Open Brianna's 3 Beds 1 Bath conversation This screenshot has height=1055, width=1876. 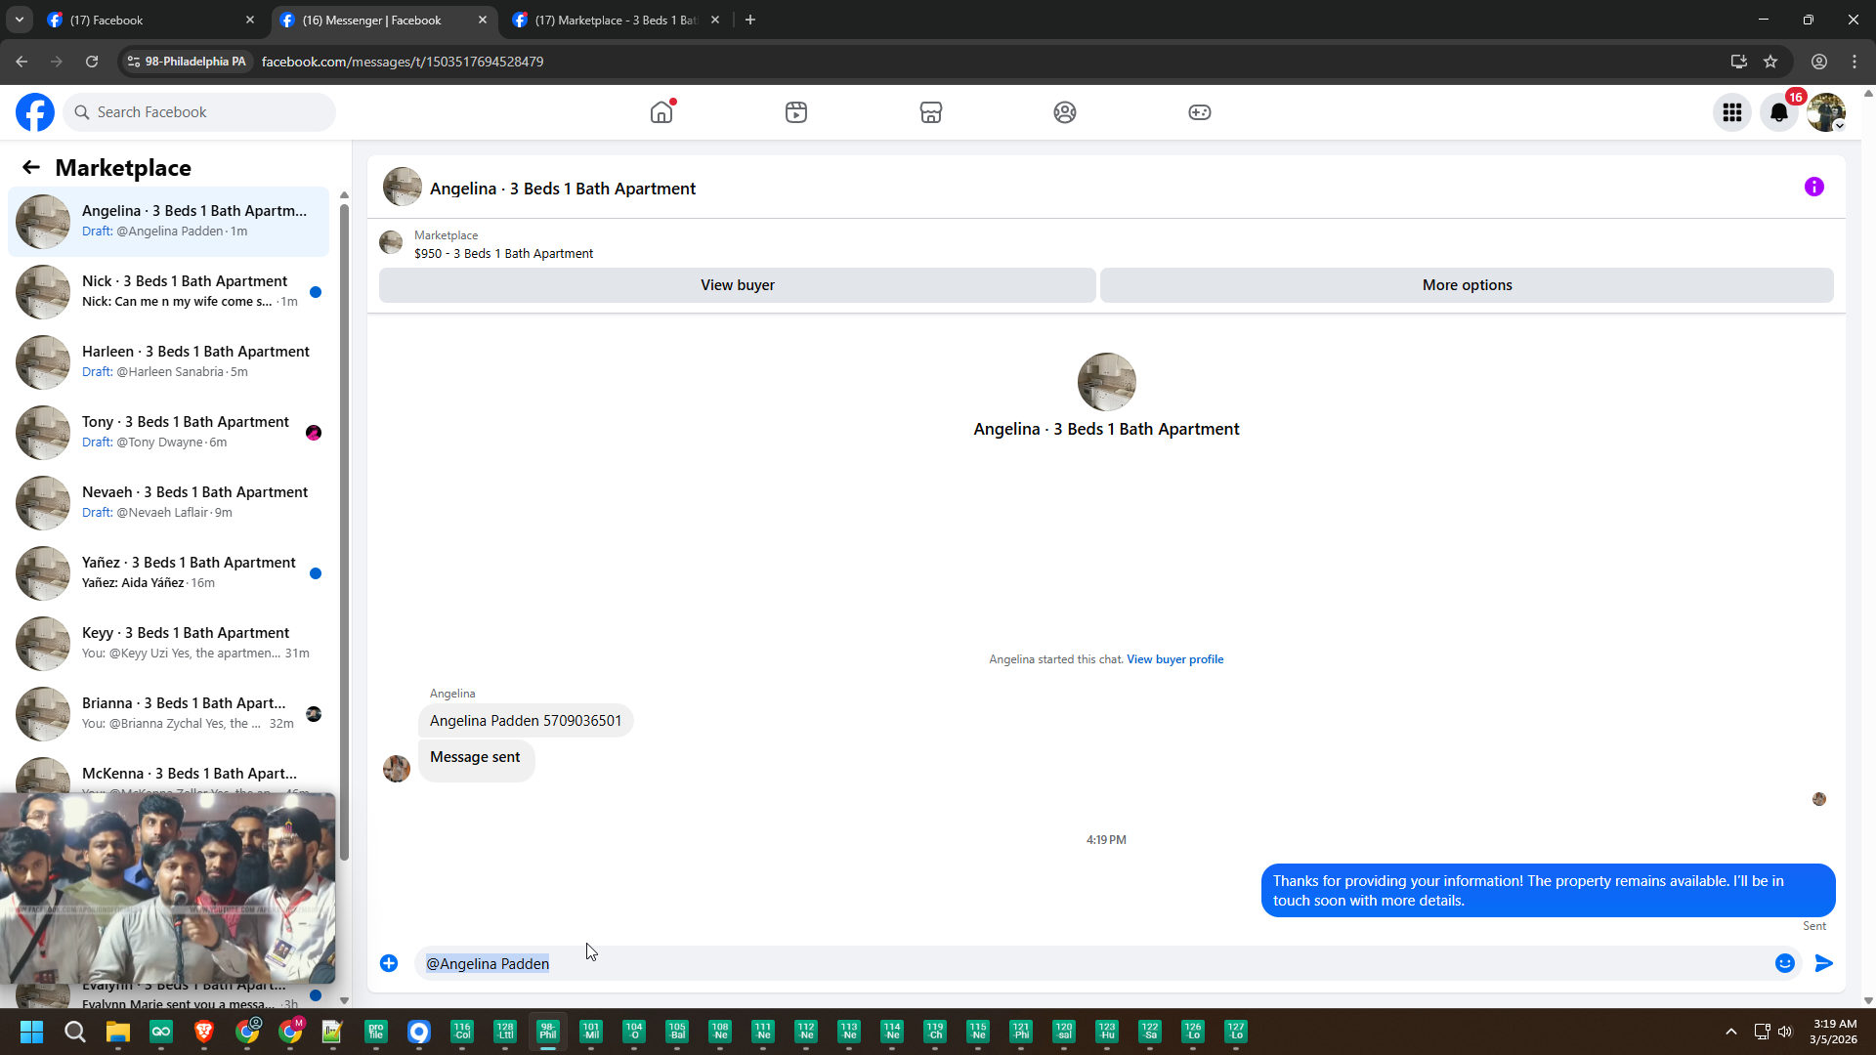[168, 713]
